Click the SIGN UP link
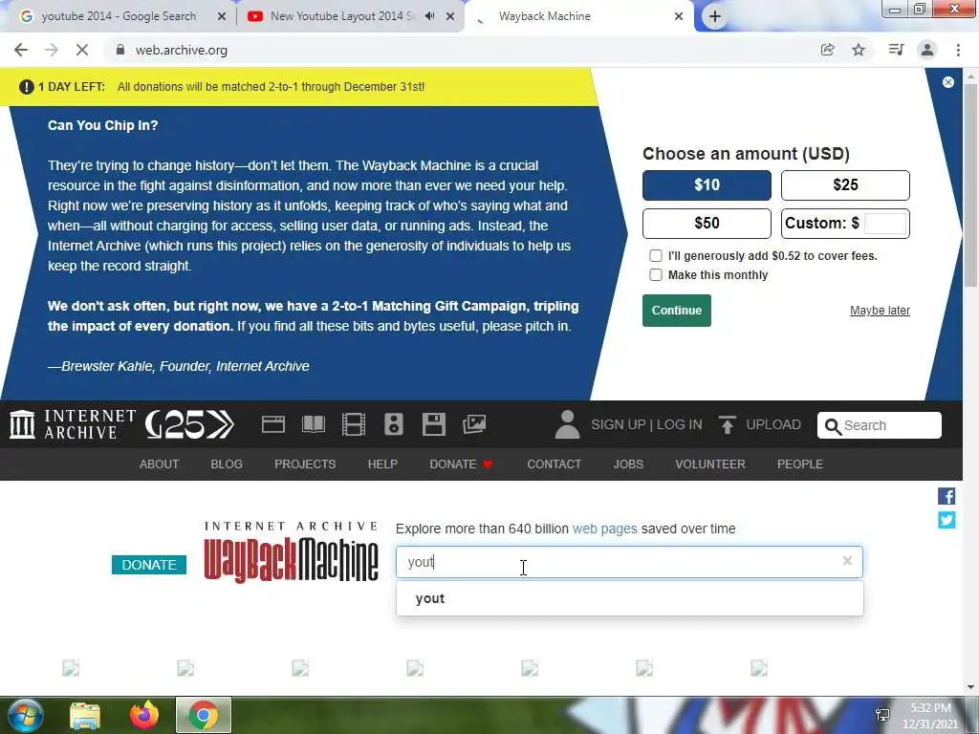The height and width of the screenshot is (734, 979). (x=619, y=424)
